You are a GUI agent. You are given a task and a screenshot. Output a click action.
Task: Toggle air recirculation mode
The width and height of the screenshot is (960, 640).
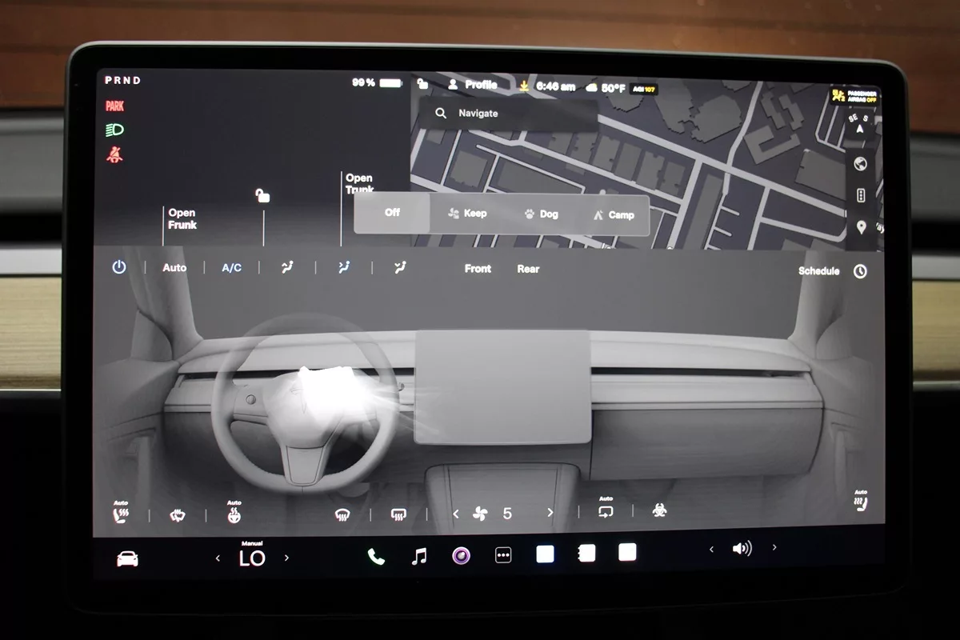click(606, 511)
